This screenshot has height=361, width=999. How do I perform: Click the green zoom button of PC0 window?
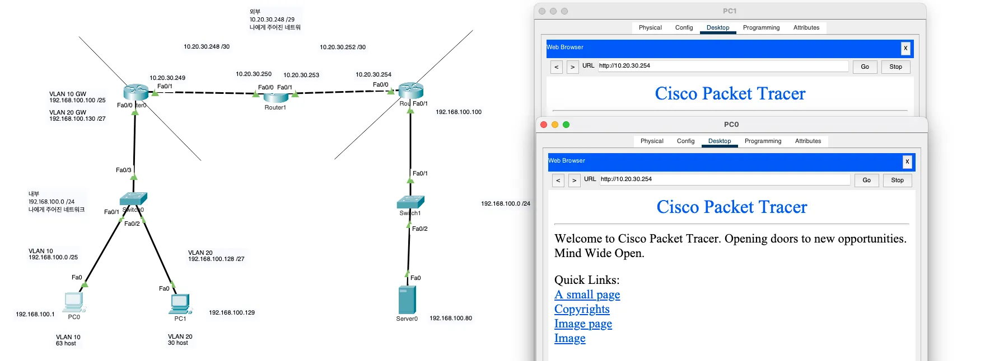coord(566,125)
